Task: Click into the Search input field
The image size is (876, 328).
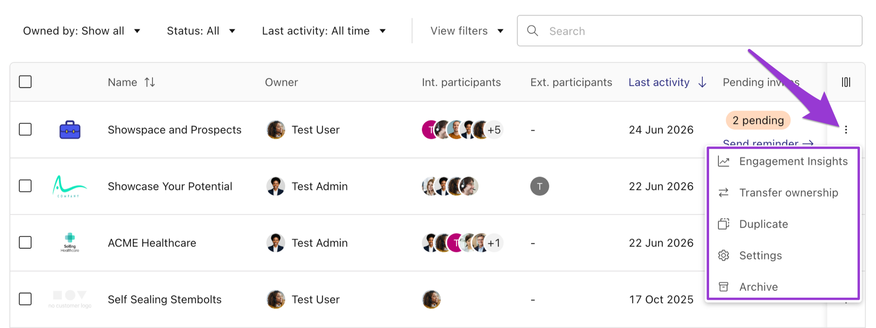Action: pyautogui.click(x=689, y=31)
